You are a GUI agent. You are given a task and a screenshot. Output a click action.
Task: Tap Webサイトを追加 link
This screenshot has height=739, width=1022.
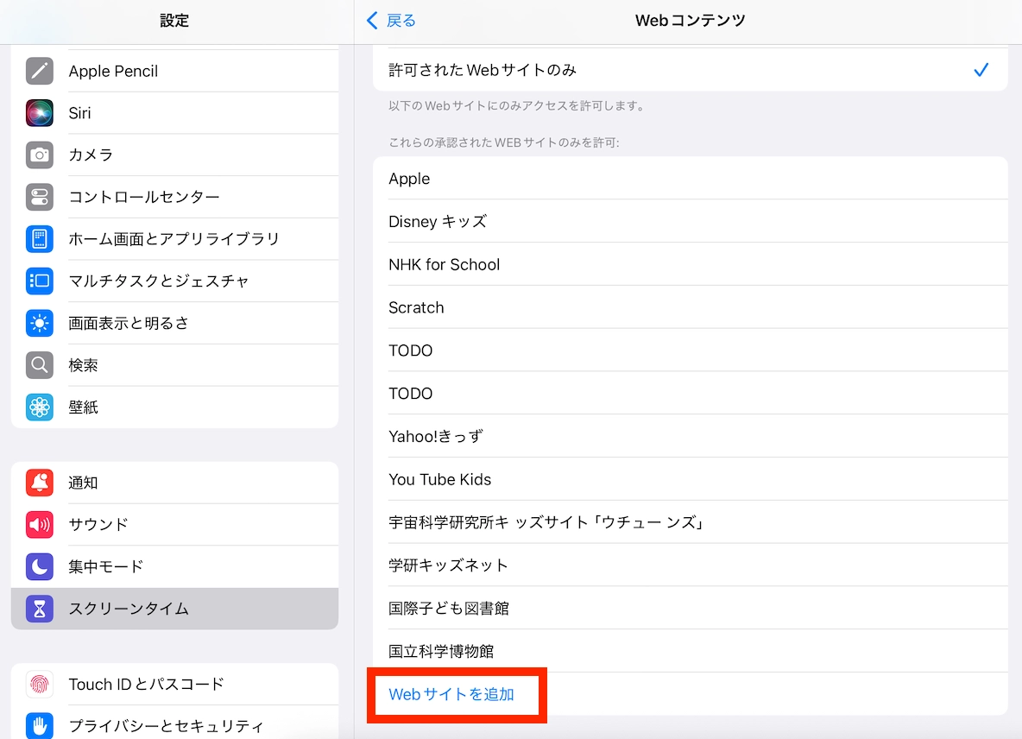coord(451,694)
